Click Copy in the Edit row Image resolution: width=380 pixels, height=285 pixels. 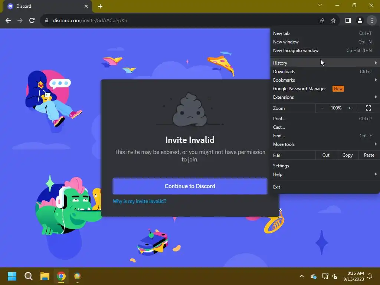(x=347, y=155)
